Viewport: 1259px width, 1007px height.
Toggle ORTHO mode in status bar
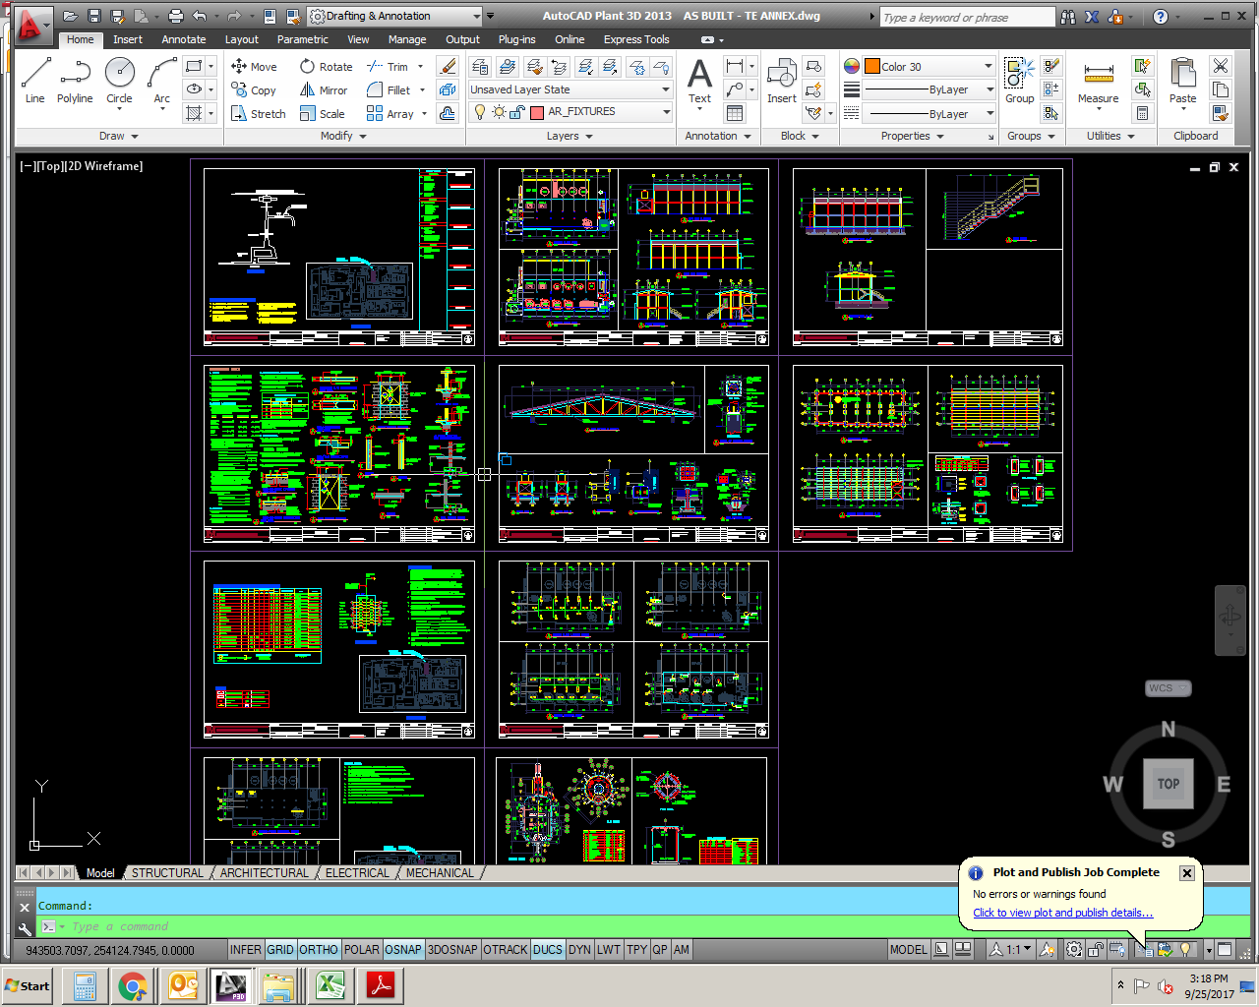point(319,950)
